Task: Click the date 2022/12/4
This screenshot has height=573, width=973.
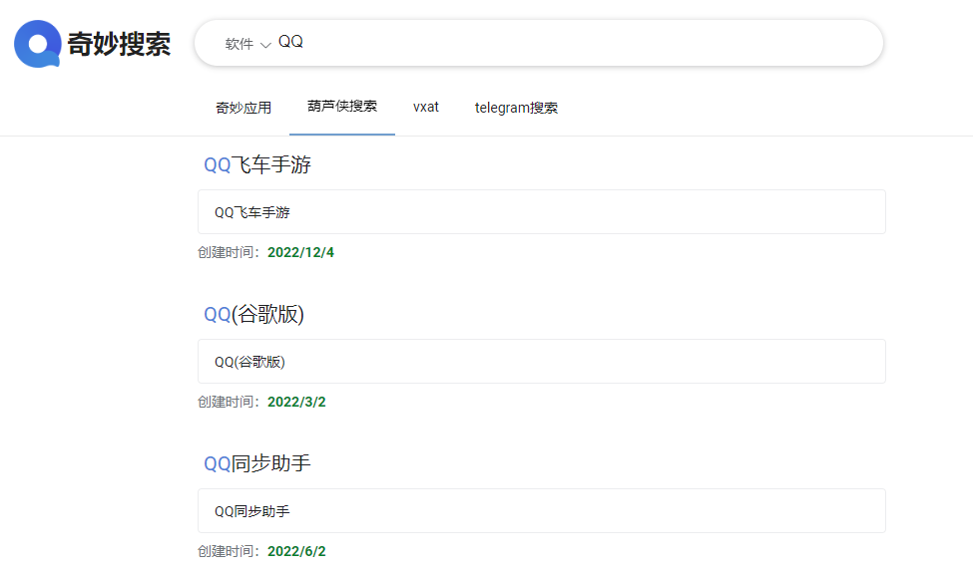Action: pyautogui.click(x=300, y=253)
